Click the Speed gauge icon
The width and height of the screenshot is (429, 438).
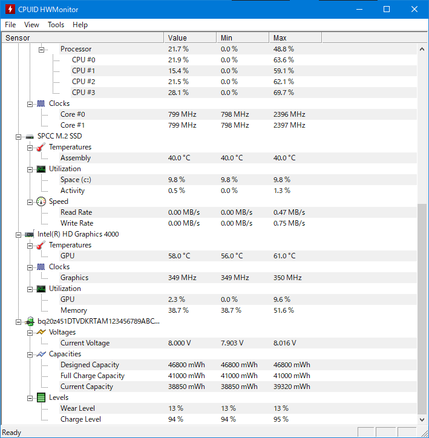coord(41,201)
